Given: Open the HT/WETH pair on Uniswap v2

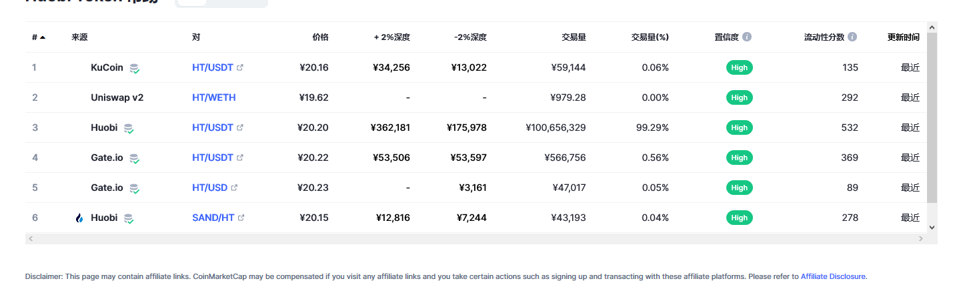Looking at the screenshot, I should [214, 97].
